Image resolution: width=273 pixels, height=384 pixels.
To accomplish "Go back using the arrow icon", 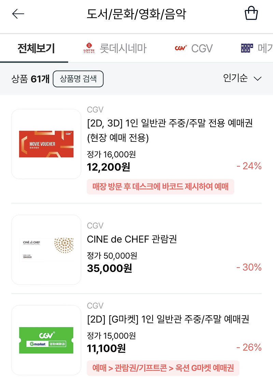I will pos(18,14).
